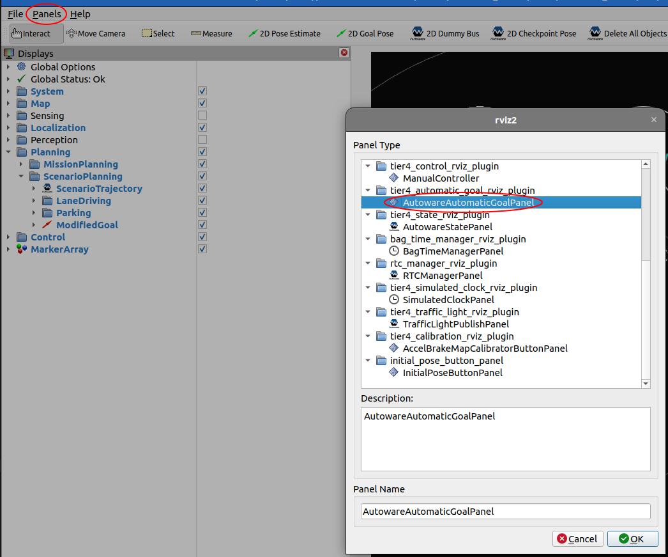Open the Measure tool
The width and height of the screenshot is (668, 557).
point(211,33)
